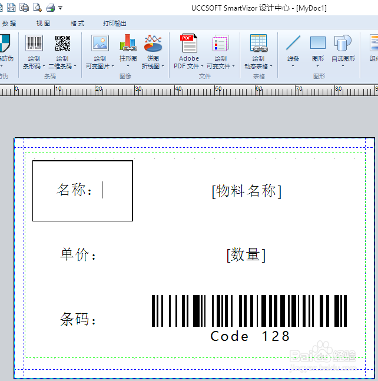378x381 pixels.
Task: Click the Adobe PDF 文件 icon
Action: pos(189,43)
